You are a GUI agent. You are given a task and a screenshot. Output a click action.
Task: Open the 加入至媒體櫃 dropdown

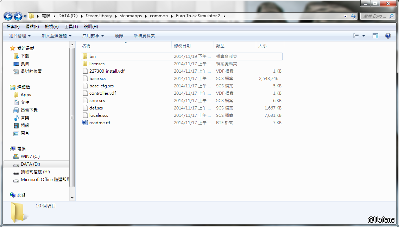[x=57, y=36]
